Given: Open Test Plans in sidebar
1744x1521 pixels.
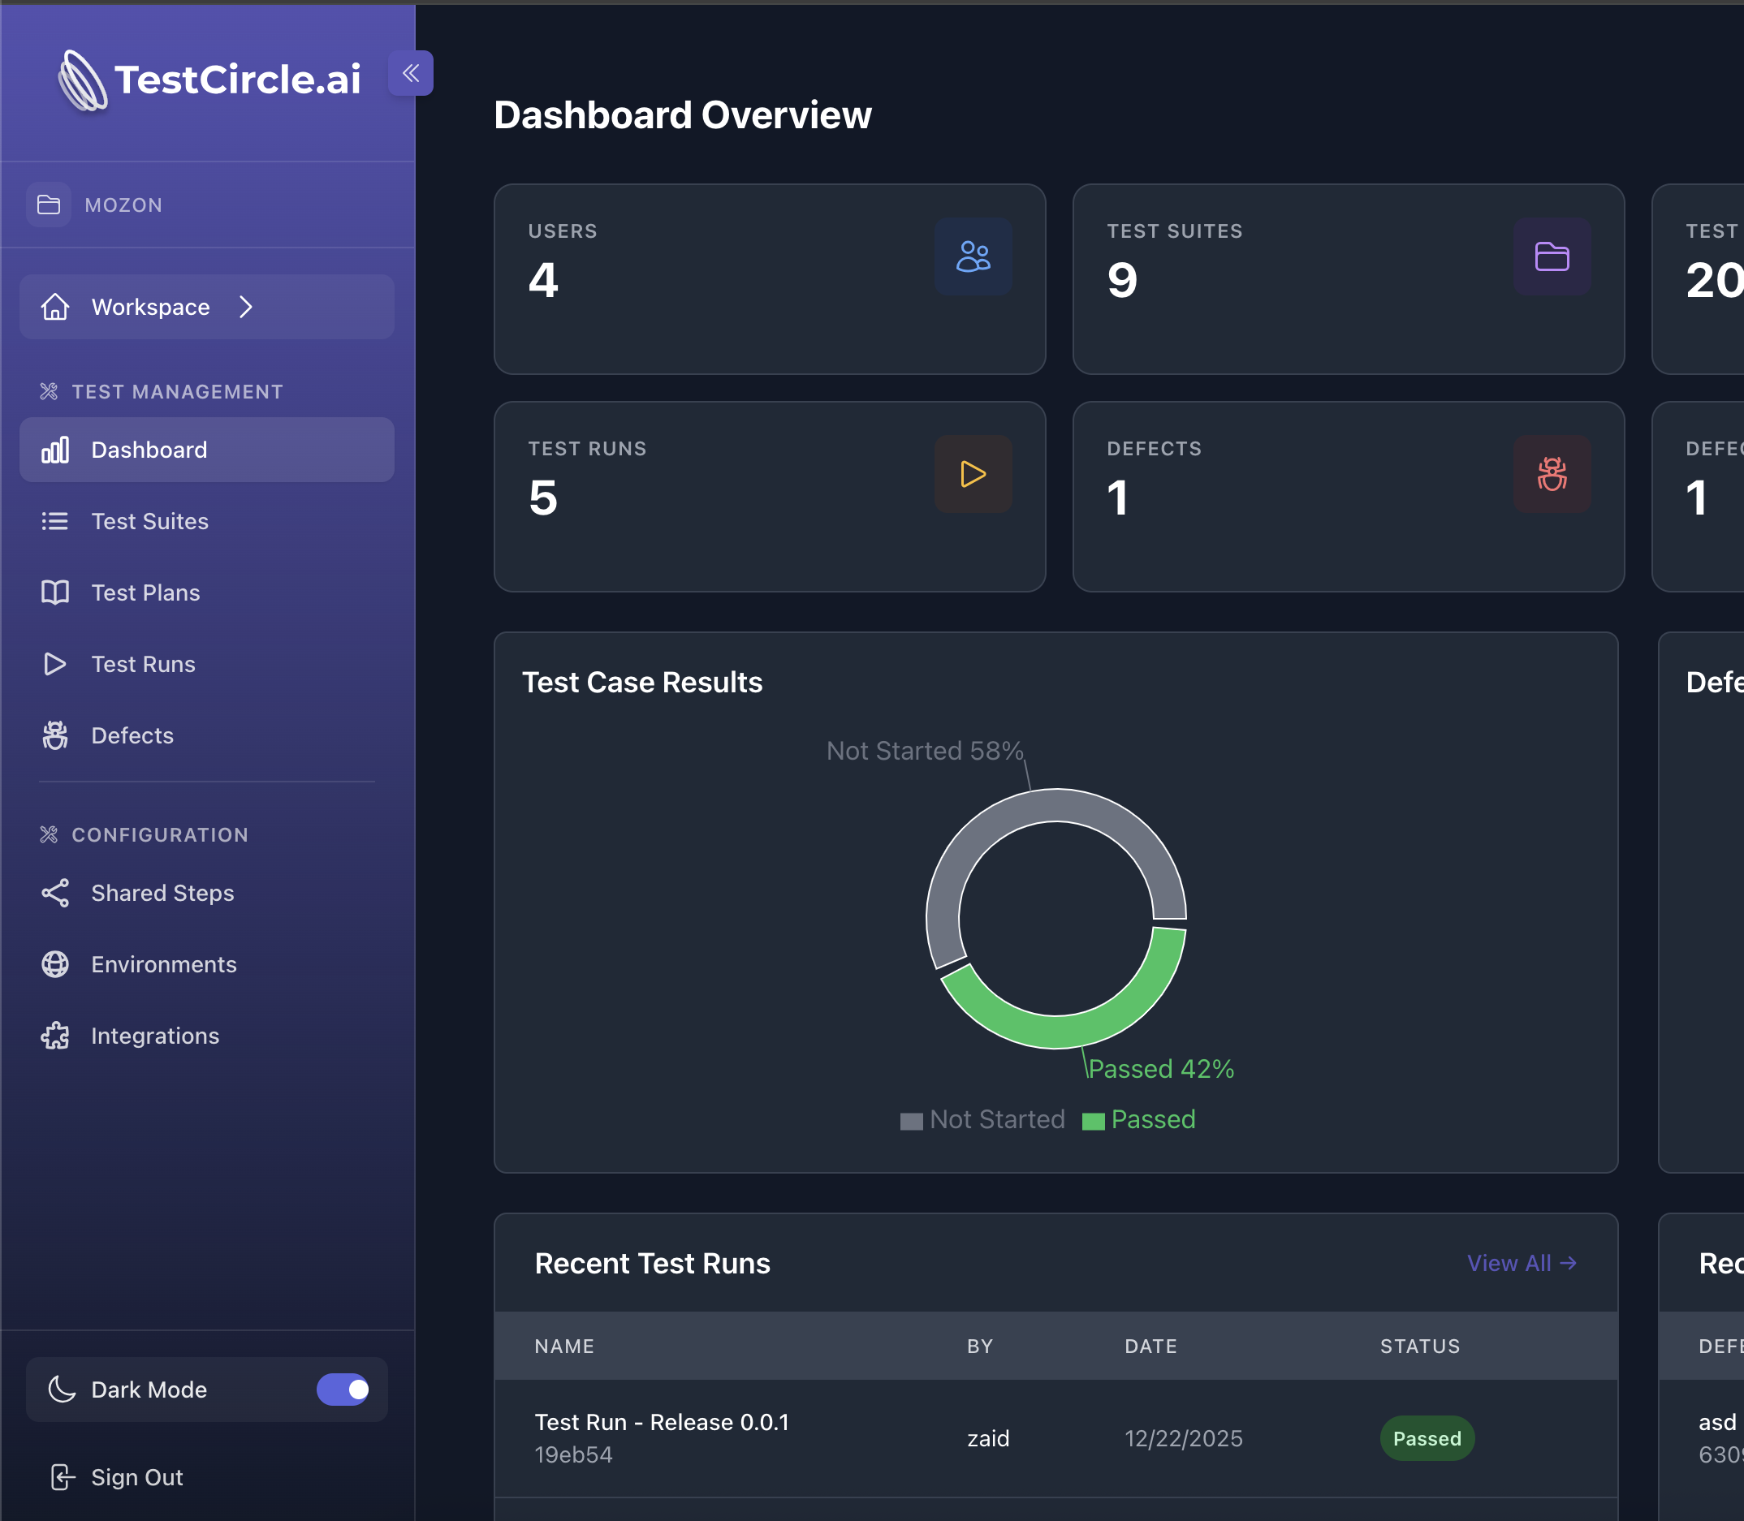Looking at the screenshot, I should pos(207,592).
